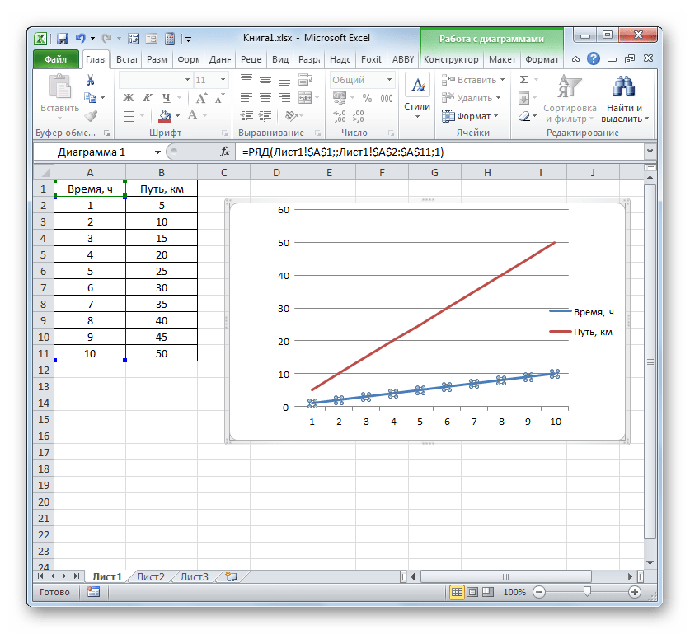The height and width of the screenshot is (634, 690).
Task: Click the wrap text icon
Action: point(305,80)
